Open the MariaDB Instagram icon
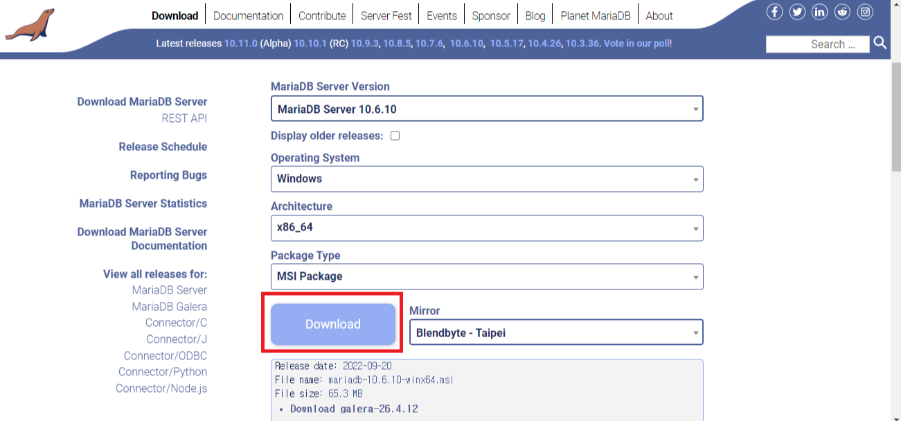This screenshot has height=421, width=901. 865,12
